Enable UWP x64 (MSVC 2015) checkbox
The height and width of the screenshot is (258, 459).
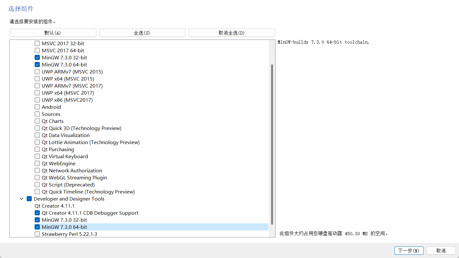tap(37, 79)
